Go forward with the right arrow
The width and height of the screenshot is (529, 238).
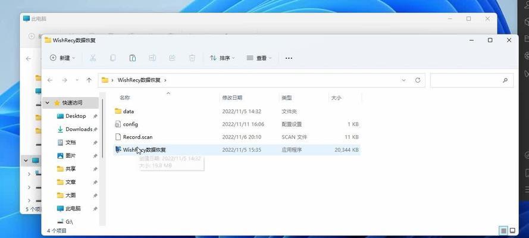pyautogui.click(x=64, y=80)
